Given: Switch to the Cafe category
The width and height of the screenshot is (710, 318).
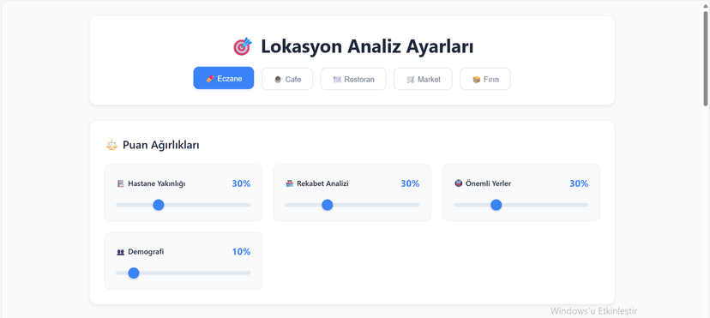Looking at the screenshot, I should pos(287,79).
